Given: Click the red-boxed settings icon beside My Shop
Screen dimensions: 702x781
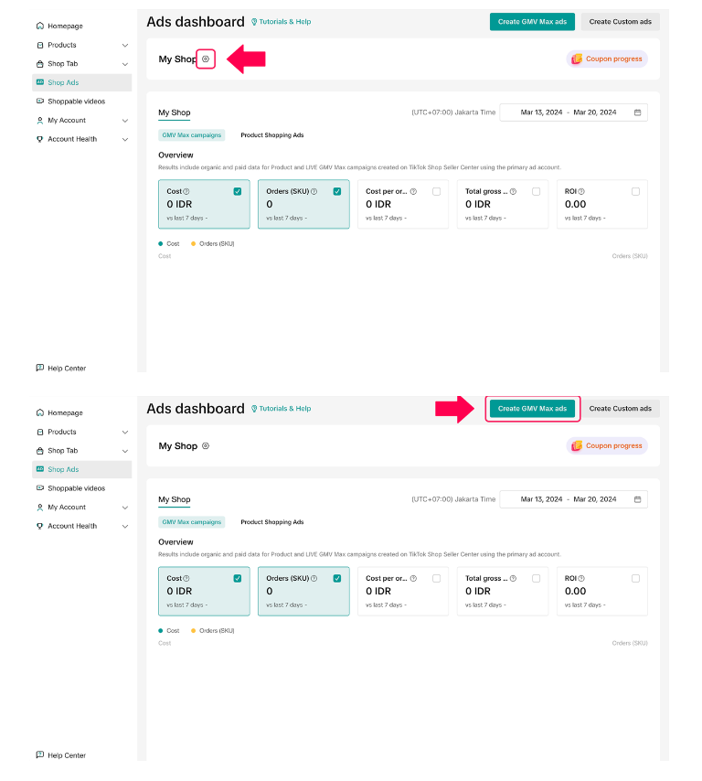Looking at the screenshot, I should coord(206,59).
